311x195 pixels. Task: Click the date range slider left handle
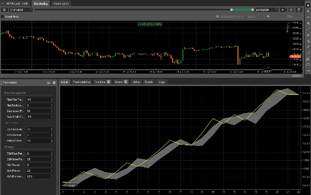pos(232,9)
